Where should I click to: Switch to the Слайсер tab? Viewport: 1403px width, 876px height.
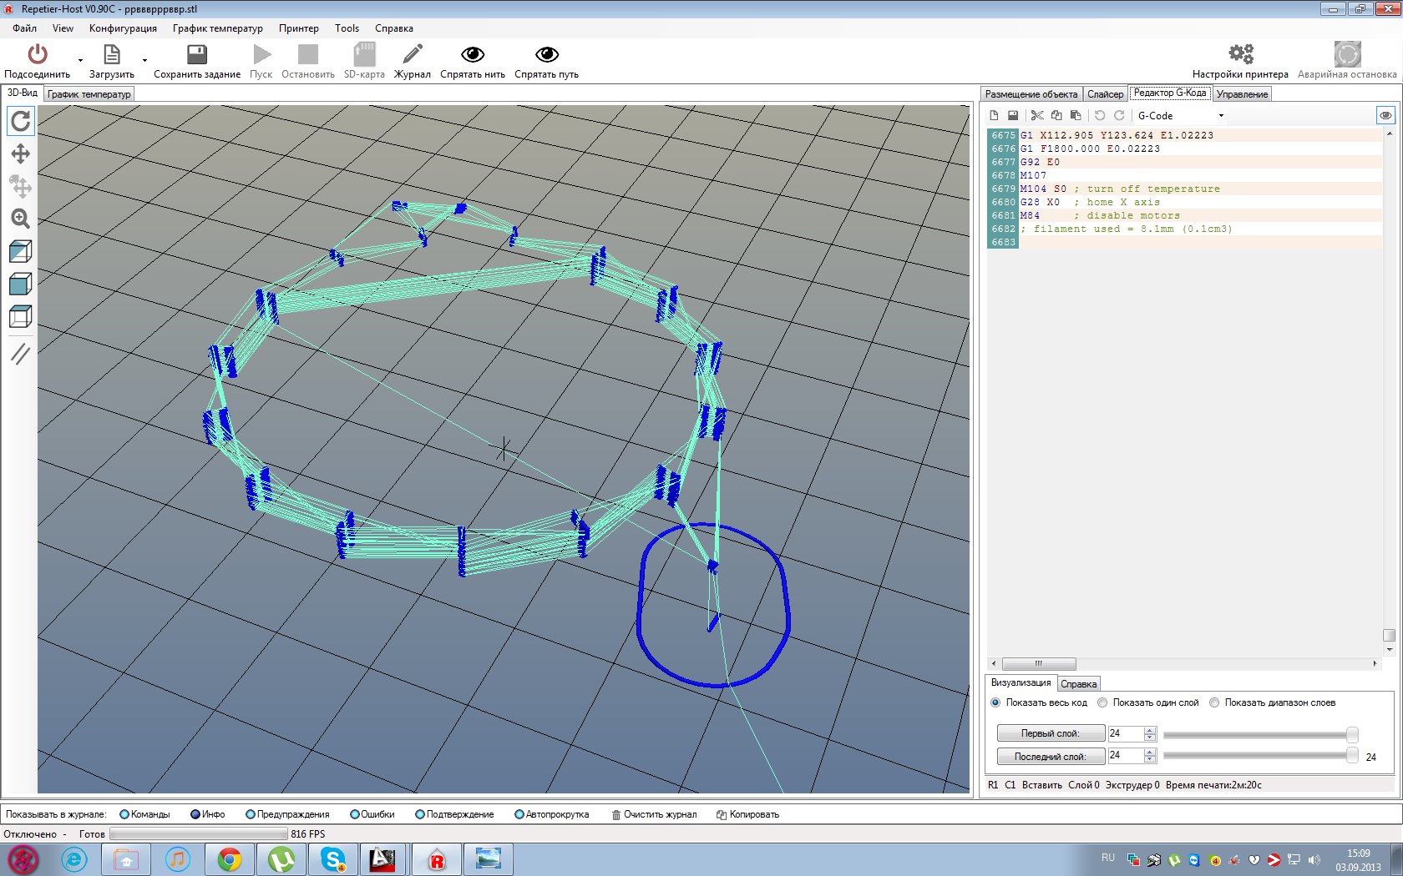pos(1105,94)
